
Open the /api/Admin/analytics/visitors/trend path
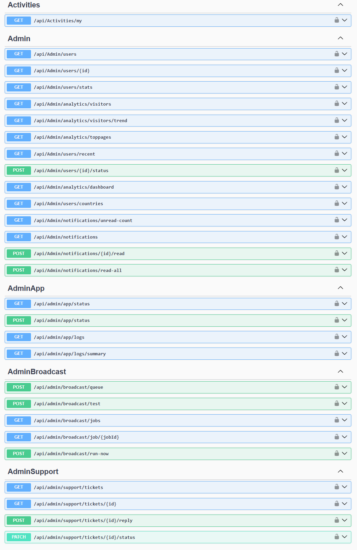pyautogui.click(x=80, y=120)
